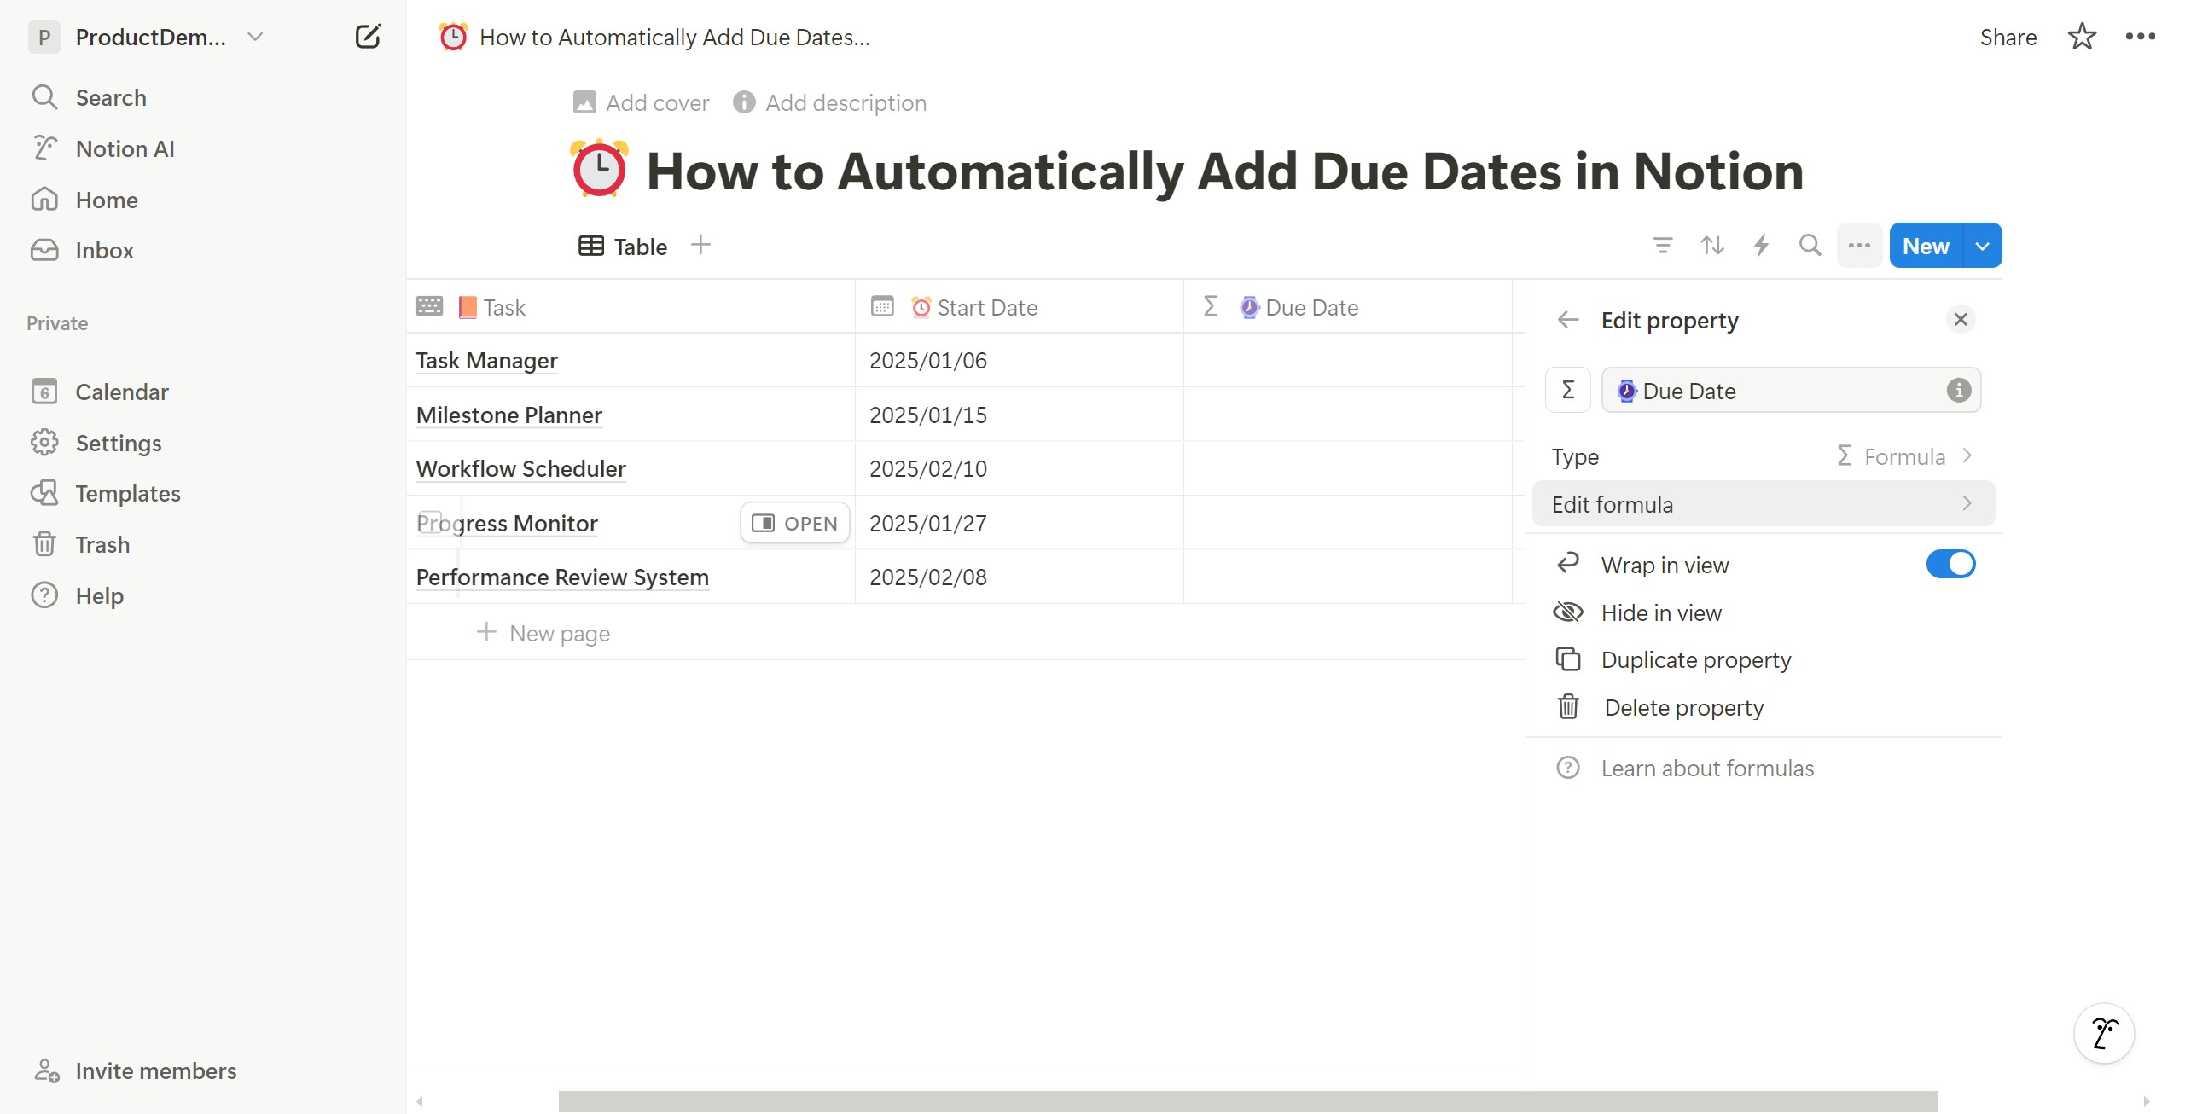Click Share button
The width and height of the screenshot is (2185, 1114).
(2008, 37)
